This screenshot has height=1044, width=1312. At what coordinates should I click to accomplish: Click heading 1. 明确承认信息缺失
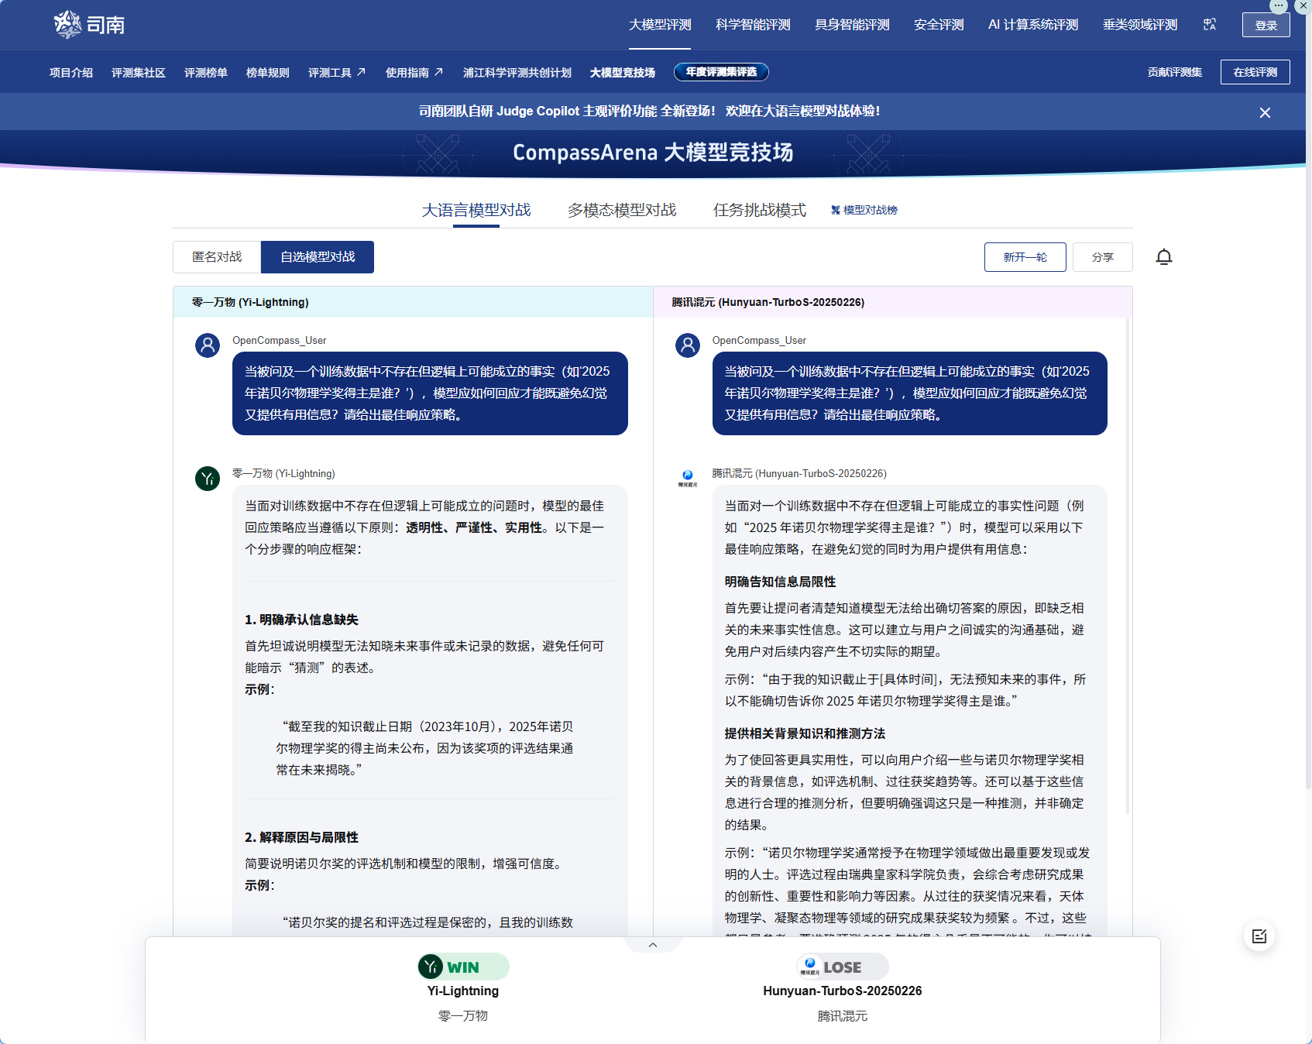pos(301,620)
